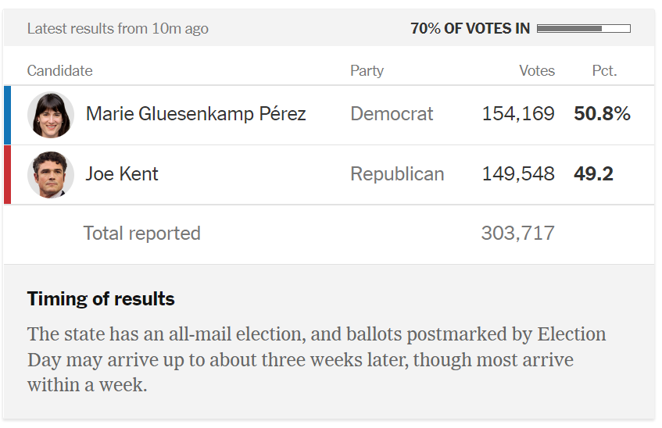Click the Candidate column header

tap(60, 70)
